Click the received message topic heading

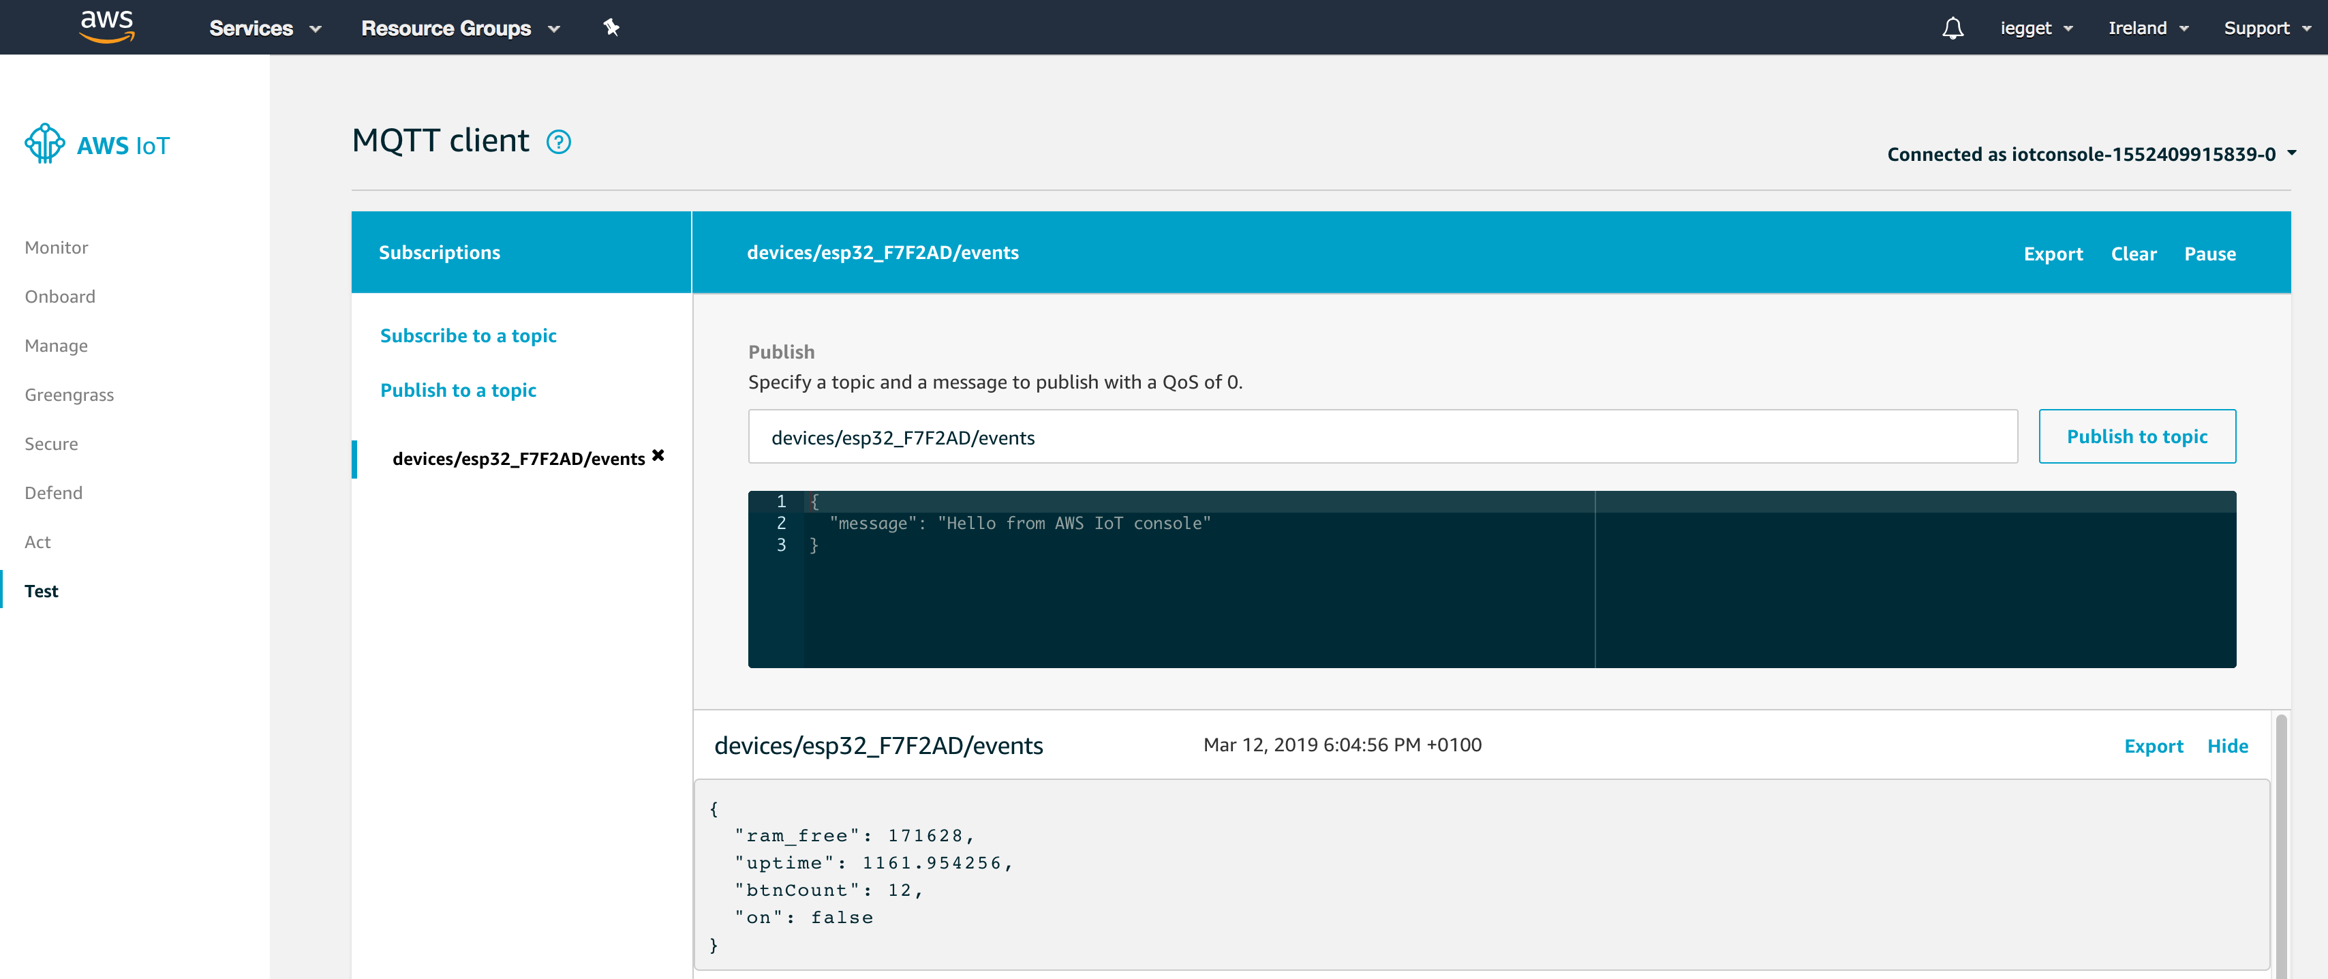click(x=878, y=745)
